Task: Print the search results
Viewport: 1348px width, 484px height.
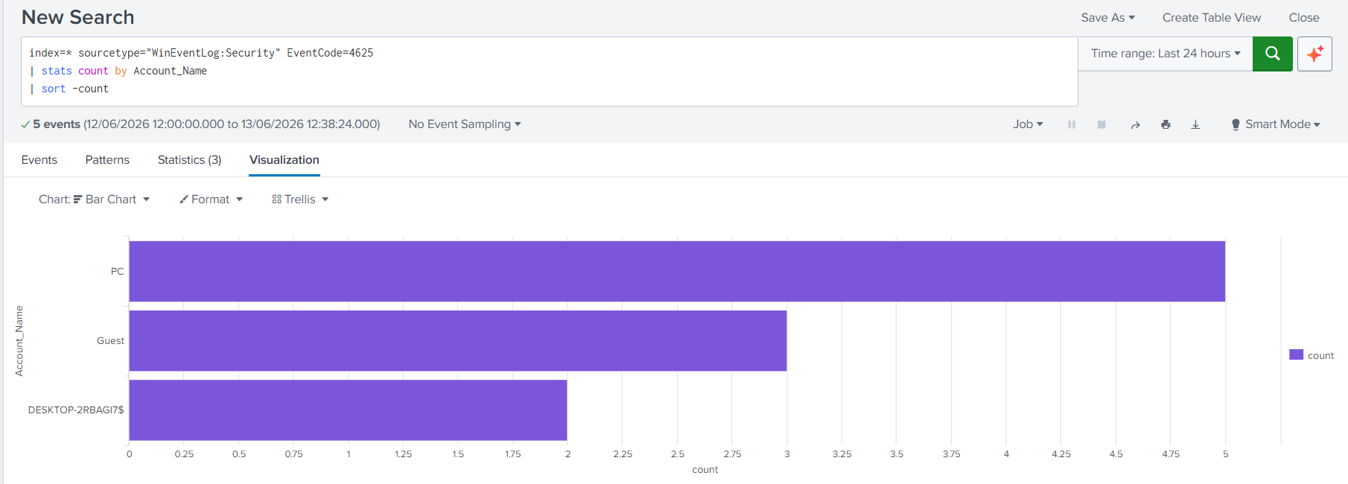Action: coord(1166,124)
